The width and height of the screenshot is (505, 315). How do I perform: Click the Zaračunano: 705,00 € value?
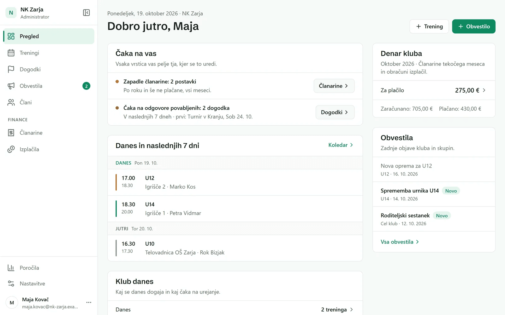click(x=407, y=109)
